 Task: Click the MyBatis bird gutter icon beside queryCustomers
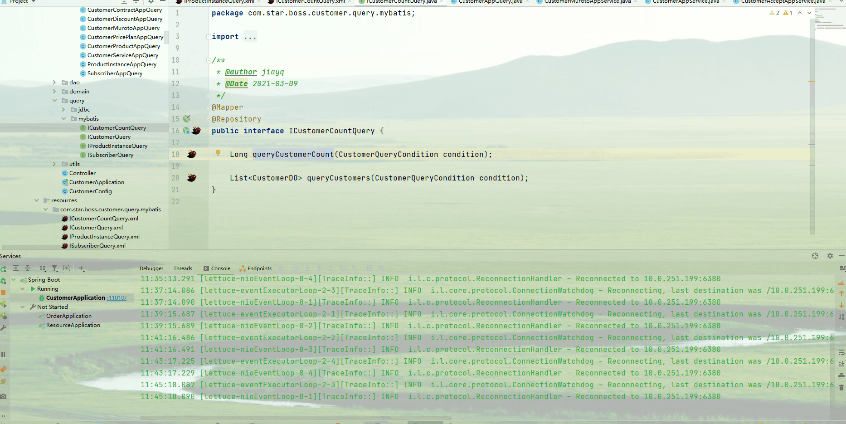point(192,178)
